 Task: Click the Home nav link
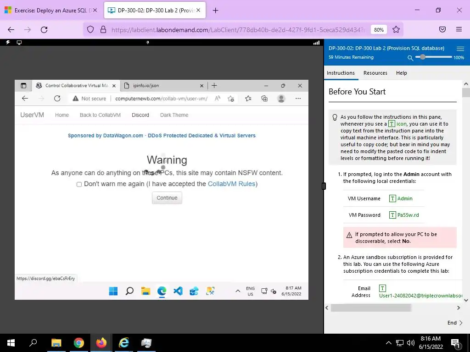point(62,115)
